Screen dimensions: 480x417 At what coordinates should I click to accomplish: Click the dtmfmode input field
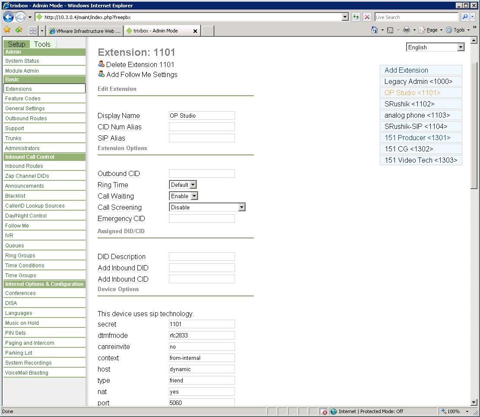[202, 335]
